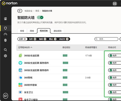Click trust level bars for 安全卫士

click(66, 92)
